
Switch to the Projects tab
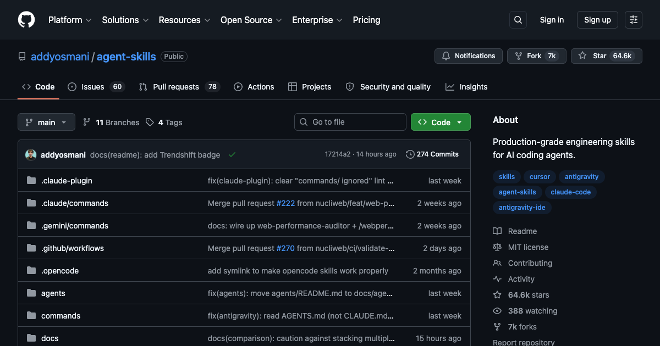(x=310, y=87)
